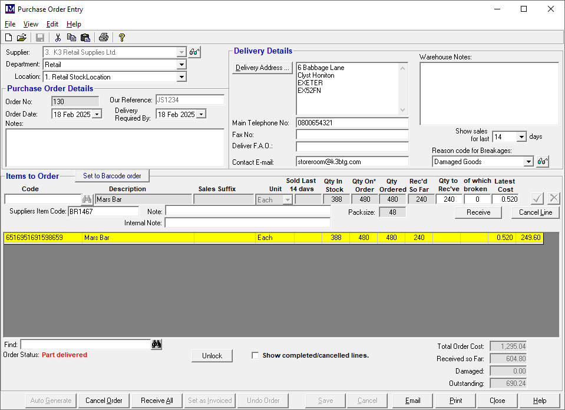Click the Qty to Receive input field
The width and height of the screenshot is (565, 410).
tap(448, 199)
